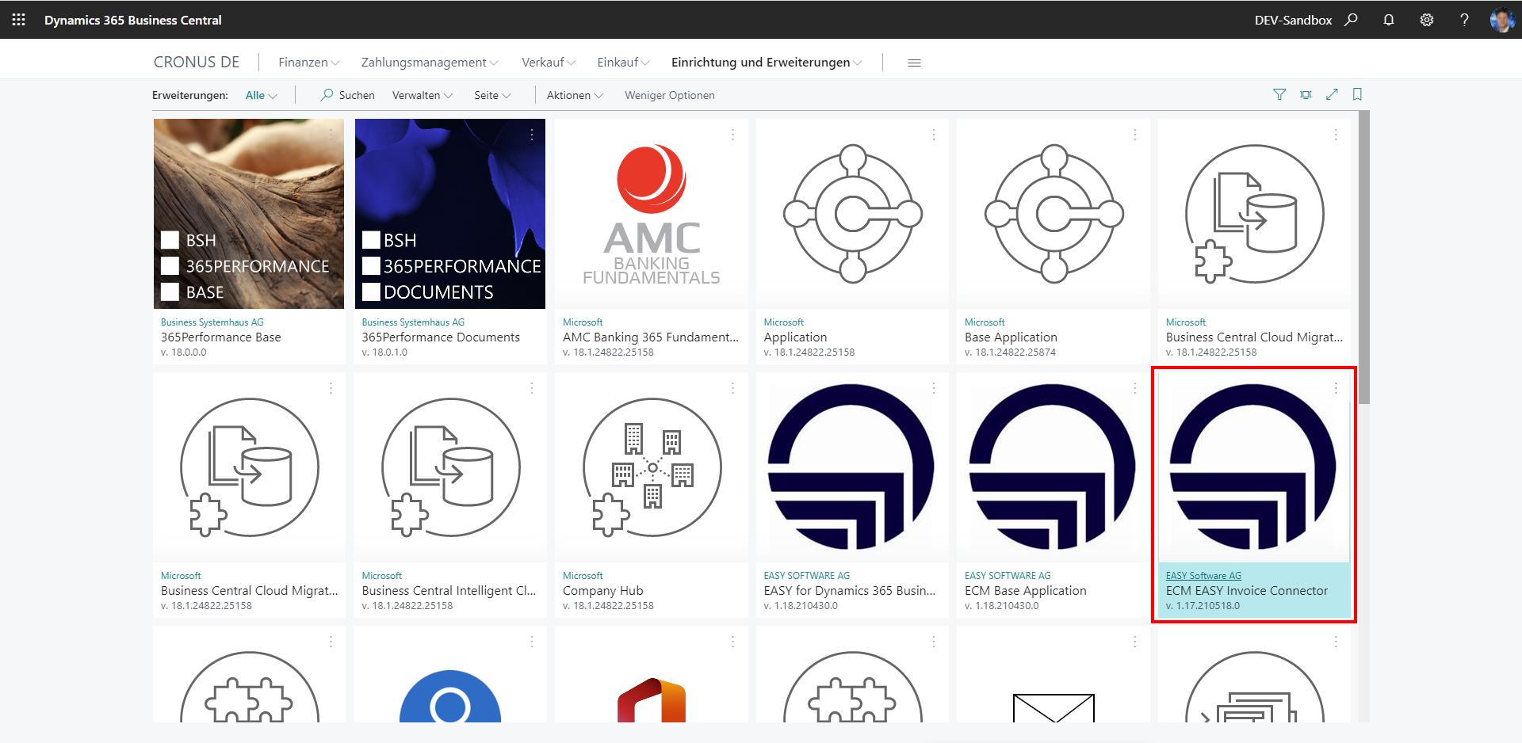This screenshot has width=1522, height=743.
Task: Expand the Alle filter dropdown
Action: click(262, 95)
